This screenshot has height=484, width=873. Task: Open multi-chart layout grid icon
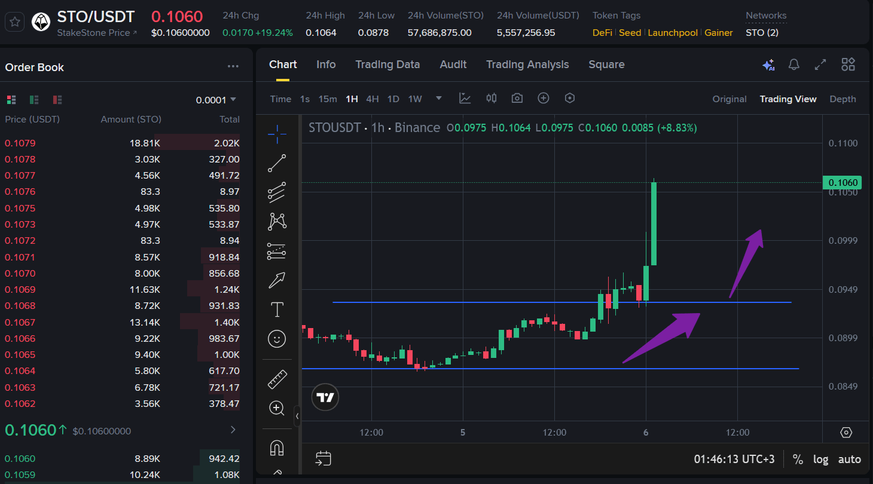pyautogui.click(x=848, y=65)
